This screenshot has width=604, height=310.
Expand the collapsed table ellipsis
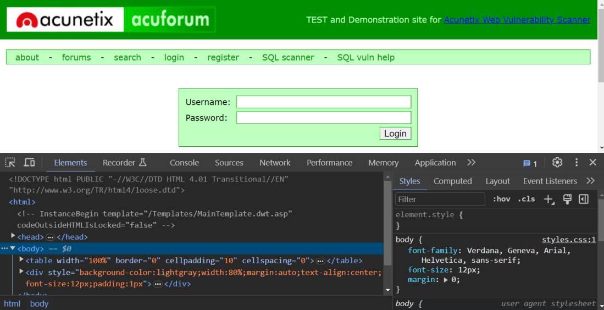pyautogui.click(x=320, y=261)
